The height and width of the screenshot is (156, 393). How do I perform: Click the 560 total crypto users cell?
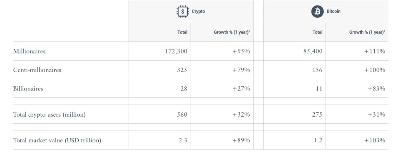[x=182, y=115]
